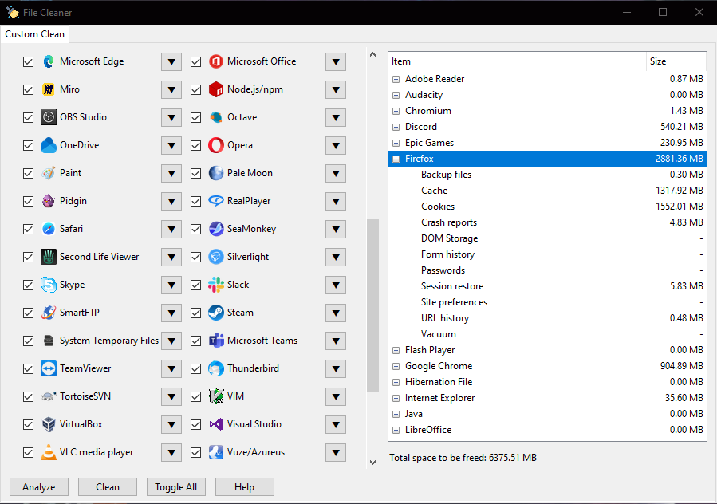Click the Thunderbird icon
717x504 pixels.
point(215,368)
